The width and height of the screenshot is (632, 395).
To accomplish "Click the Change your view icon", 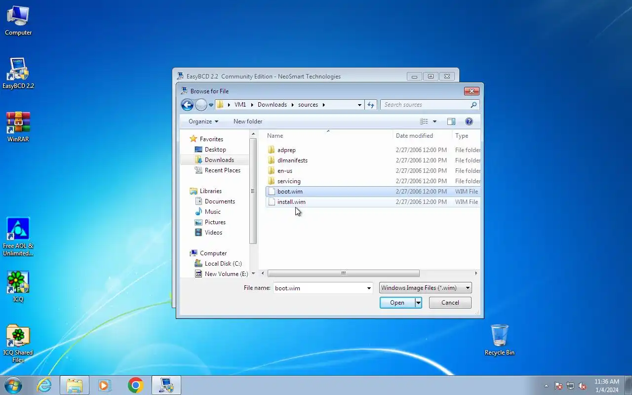I will tap(424, 121).
